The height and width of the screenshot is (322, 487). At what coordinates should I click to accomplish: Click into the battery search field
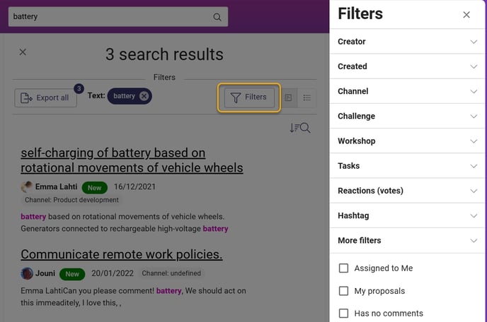click(110, 17)
